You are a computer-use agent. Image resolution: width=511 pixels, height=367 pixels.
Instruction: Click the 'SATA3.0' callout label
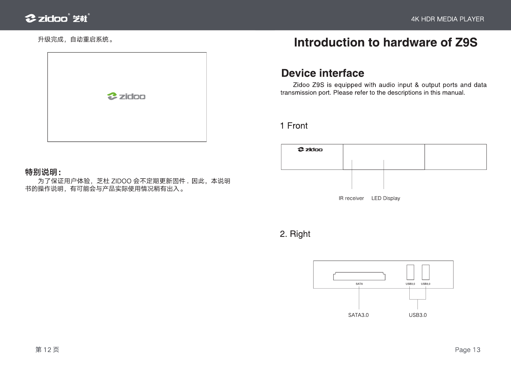coord(359,315)
